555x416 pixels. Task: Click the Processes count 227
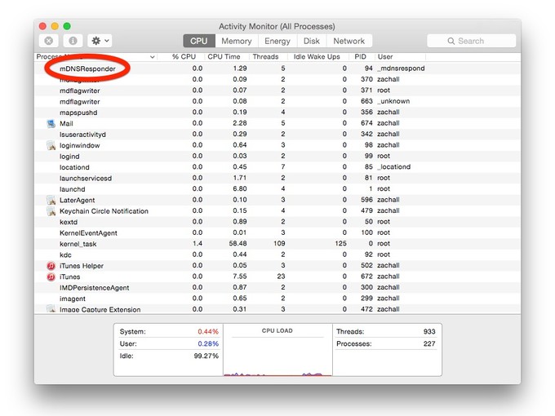(429, 344)
